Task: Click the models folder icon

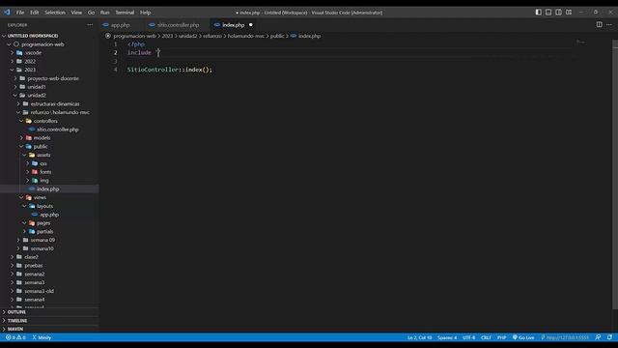Action: coord(29,137)
